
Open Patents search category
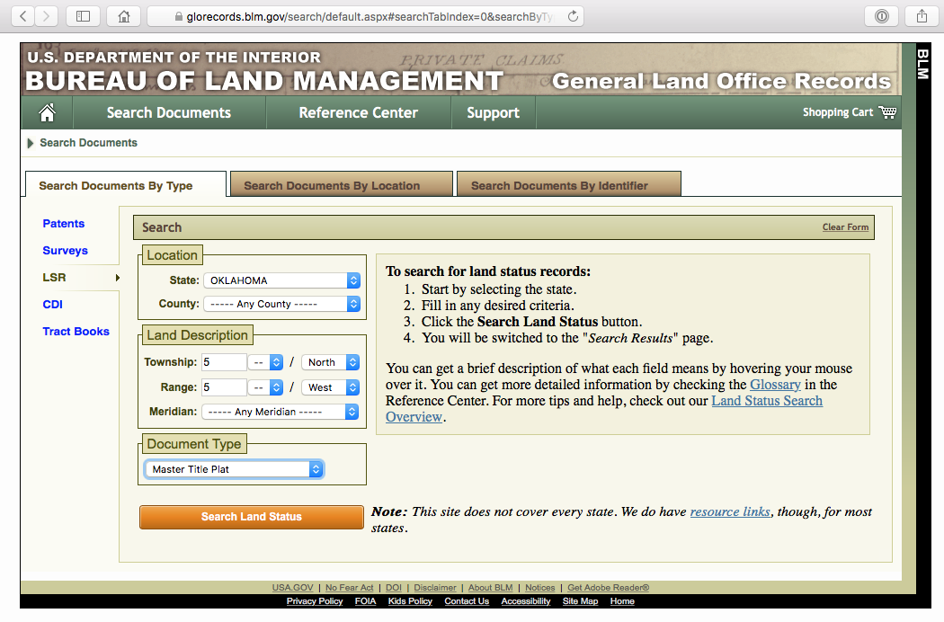click(63, 224)
